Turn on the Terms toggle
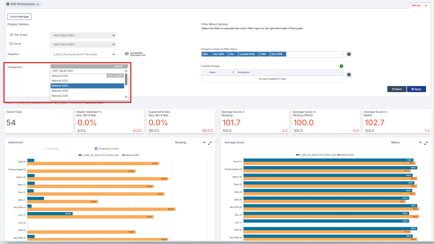 point(10,44)
